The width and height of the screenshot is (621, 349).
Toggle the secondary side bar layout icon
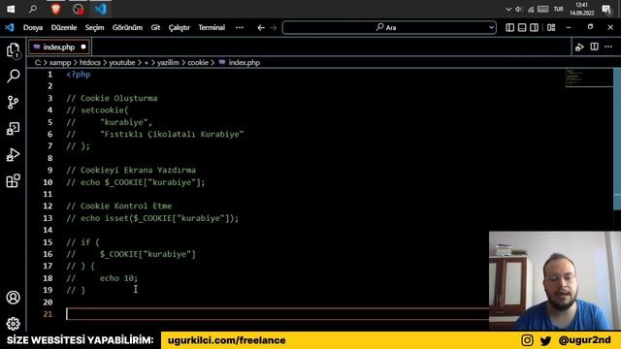(534, 27)
